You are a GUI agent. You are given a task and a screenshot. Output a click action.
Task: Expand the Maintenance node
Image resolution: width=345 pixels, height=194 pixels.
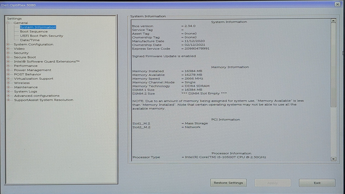click(x=8, y=87)
